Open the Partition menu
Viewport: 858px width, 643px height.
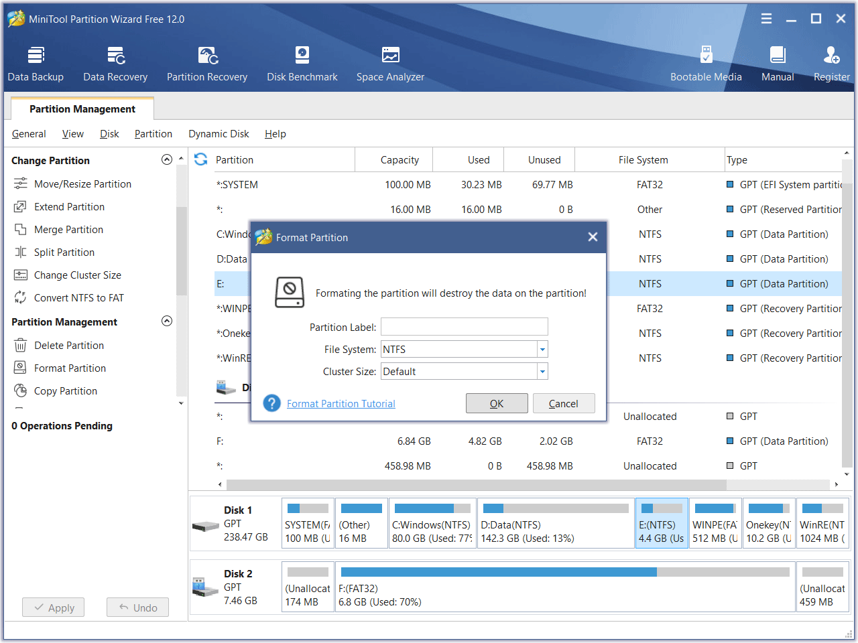coord(154,134)
